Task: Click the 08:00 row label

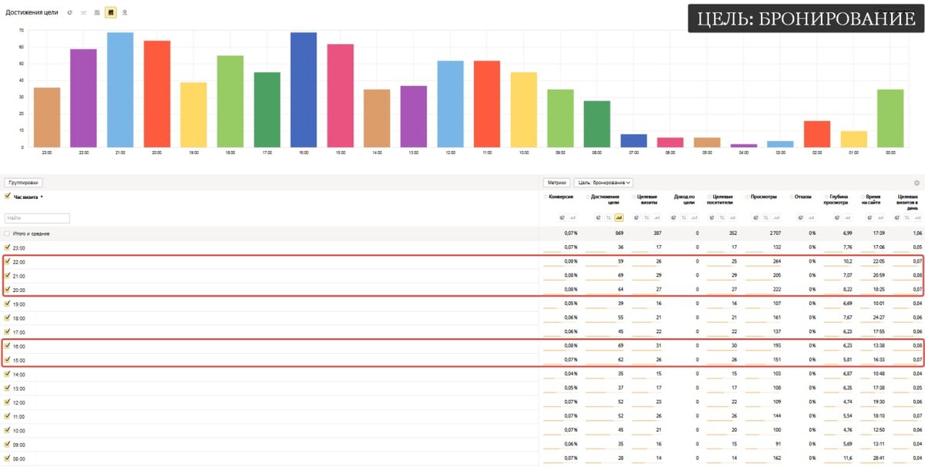Action: tap(19, 459)
